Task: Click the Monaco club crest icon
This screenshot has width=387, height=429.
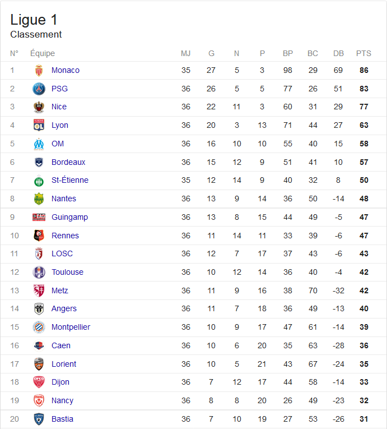Action: 39,70
